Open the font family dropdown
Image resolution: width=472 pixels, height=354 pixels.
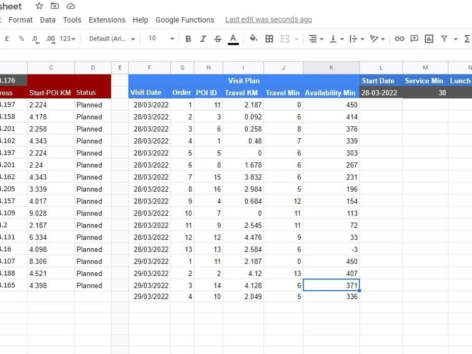pyautogui.click(x=112, y=39)
